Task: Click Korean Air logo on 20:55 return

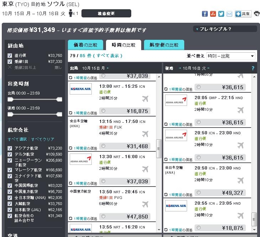Action: point(176,206)
